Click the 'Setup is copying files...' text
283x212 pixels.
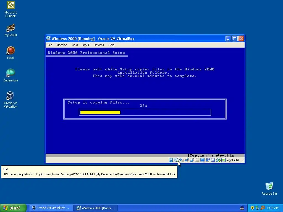[99, 102]
